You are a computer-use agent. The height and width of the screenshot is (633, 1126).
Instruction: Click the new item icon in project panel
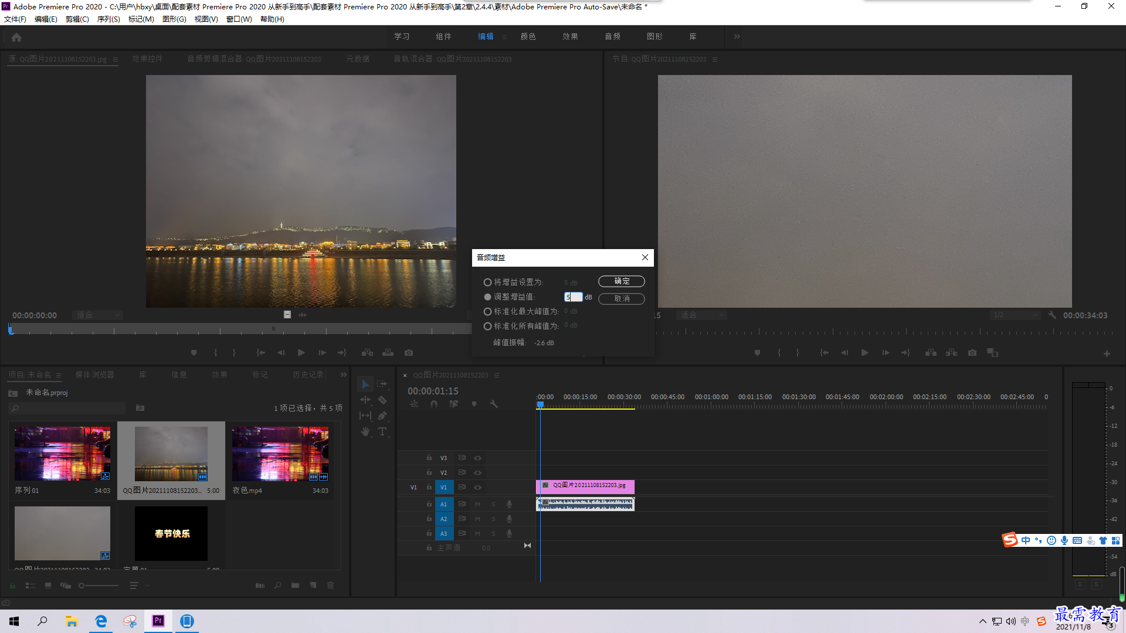tap(313, 585)
